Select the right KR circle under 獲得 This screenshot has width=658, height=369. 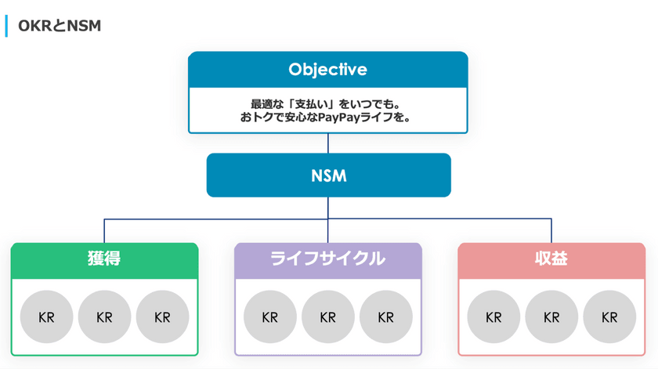(162, 317)
